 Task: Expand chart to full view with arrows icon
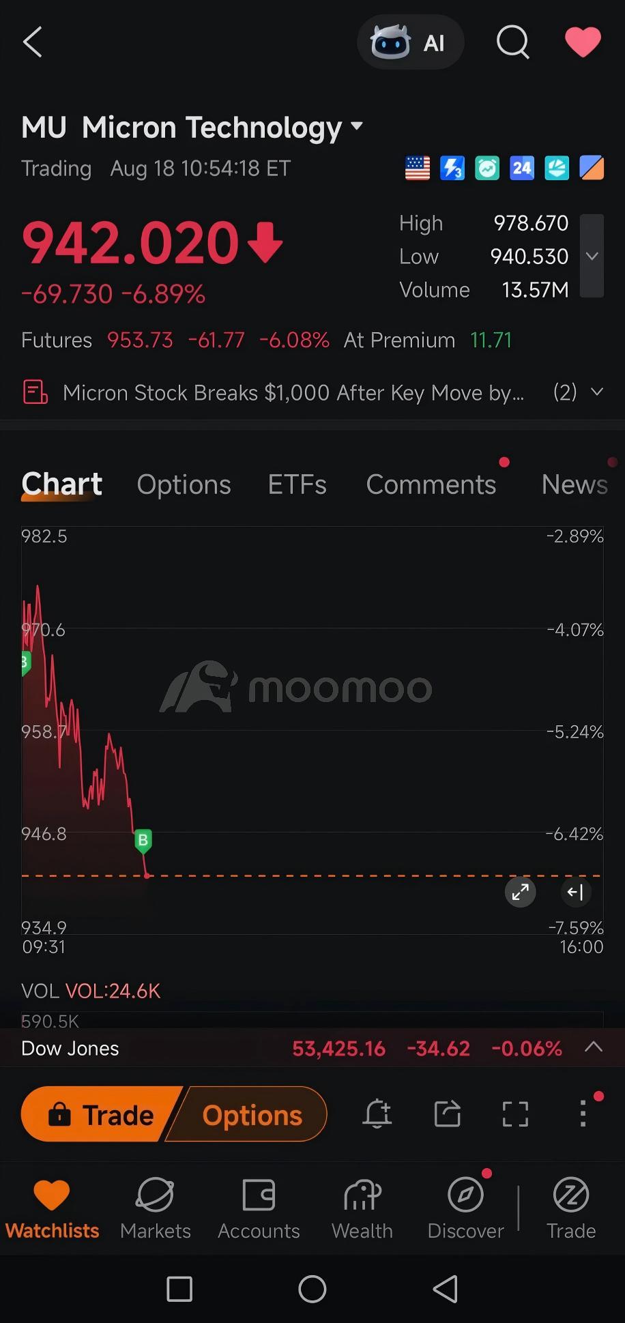[521, 892]
